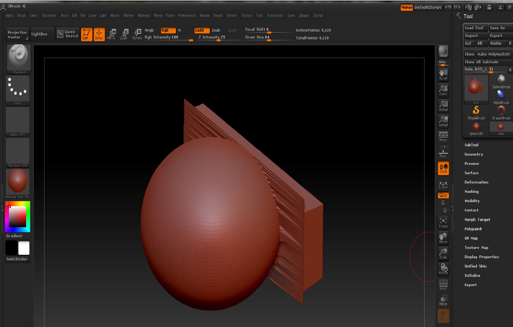Select the Rotate mode in top toolbar

pos(137,34)
